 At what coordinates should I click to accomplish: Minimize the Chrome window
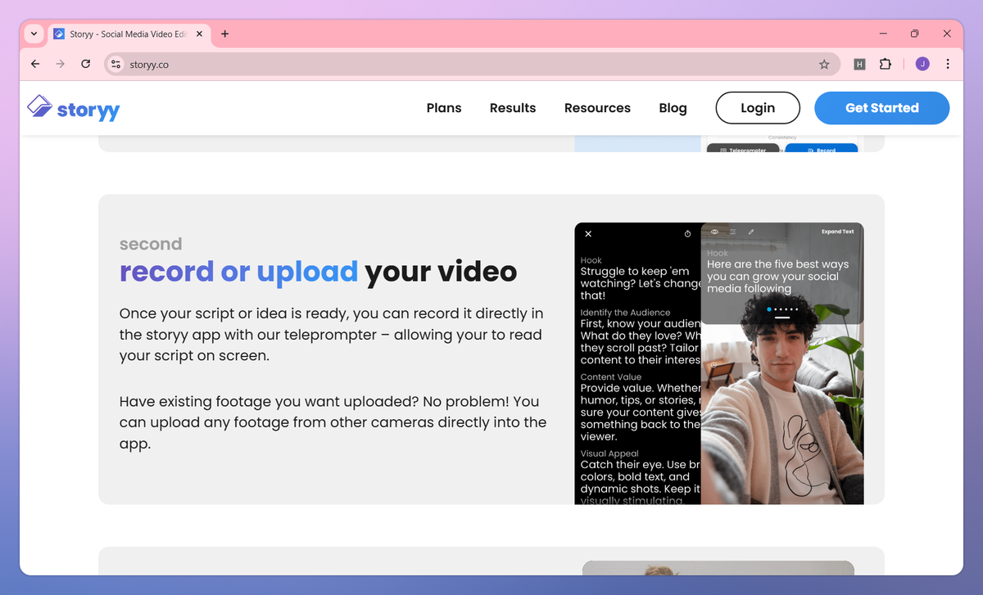coord(883,34)
